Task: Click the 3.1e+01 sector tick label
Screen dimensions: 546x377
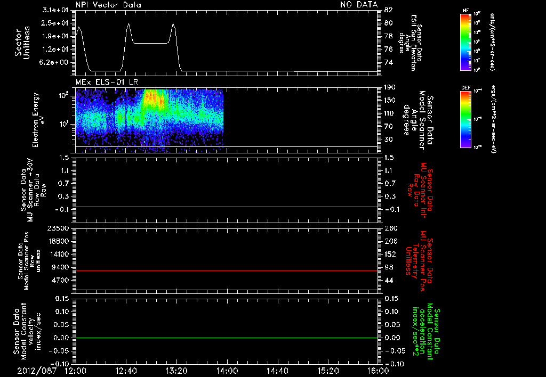Action: [x=55, y=10]
